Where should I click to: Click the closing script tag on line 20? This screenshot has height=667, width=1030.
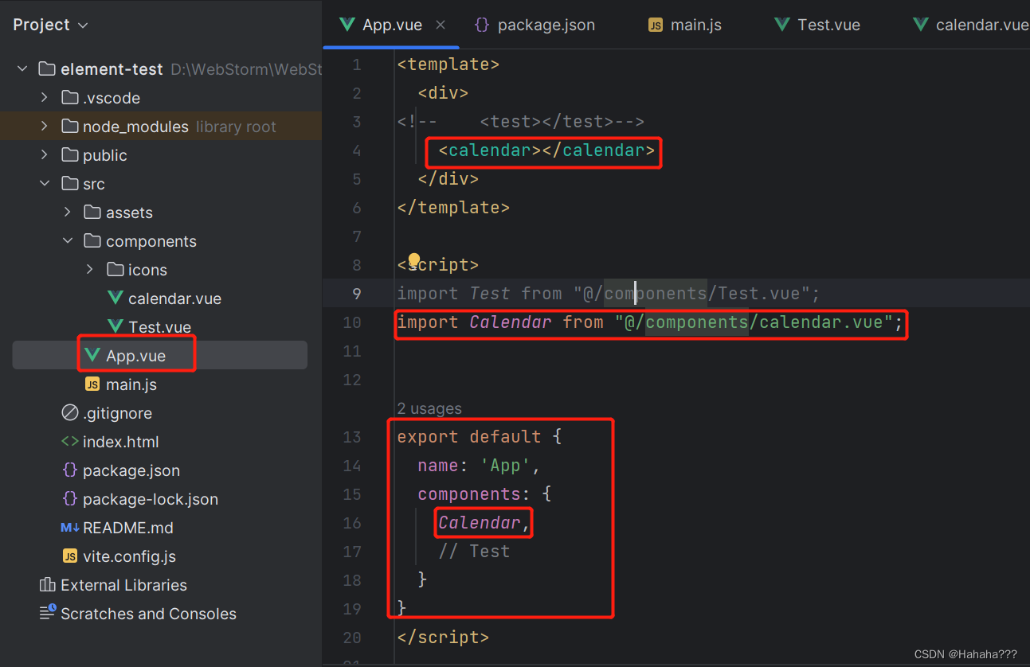click(443, 638)
